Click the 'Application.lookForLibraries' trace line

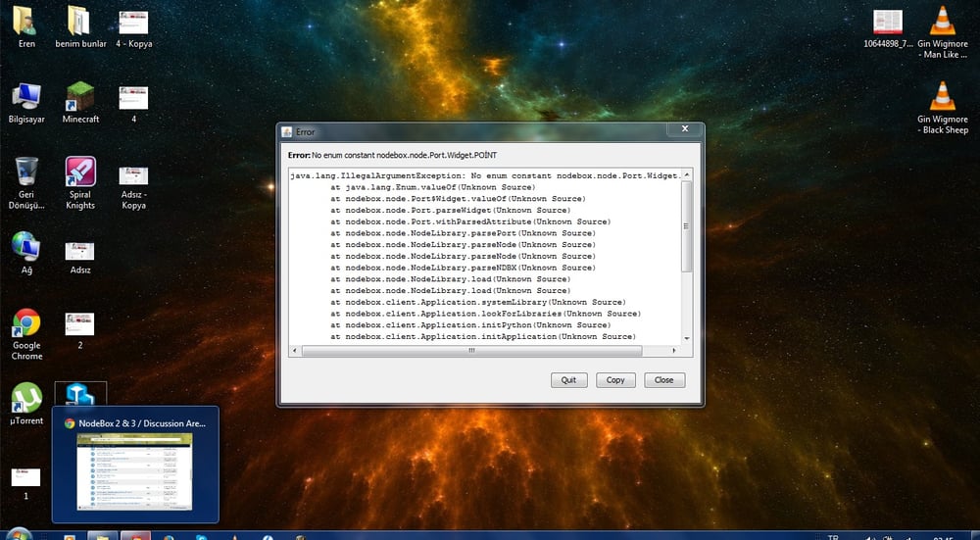coord(485,314)
